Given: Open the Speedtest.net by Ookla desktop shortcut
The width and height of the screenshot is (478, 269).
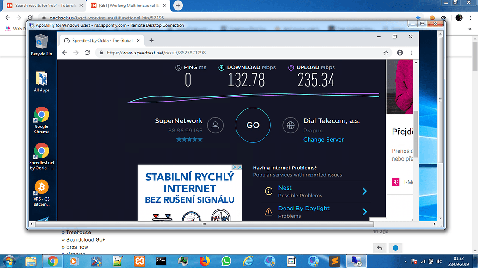Looking at the screenshot, I should (x=42, y=156).
